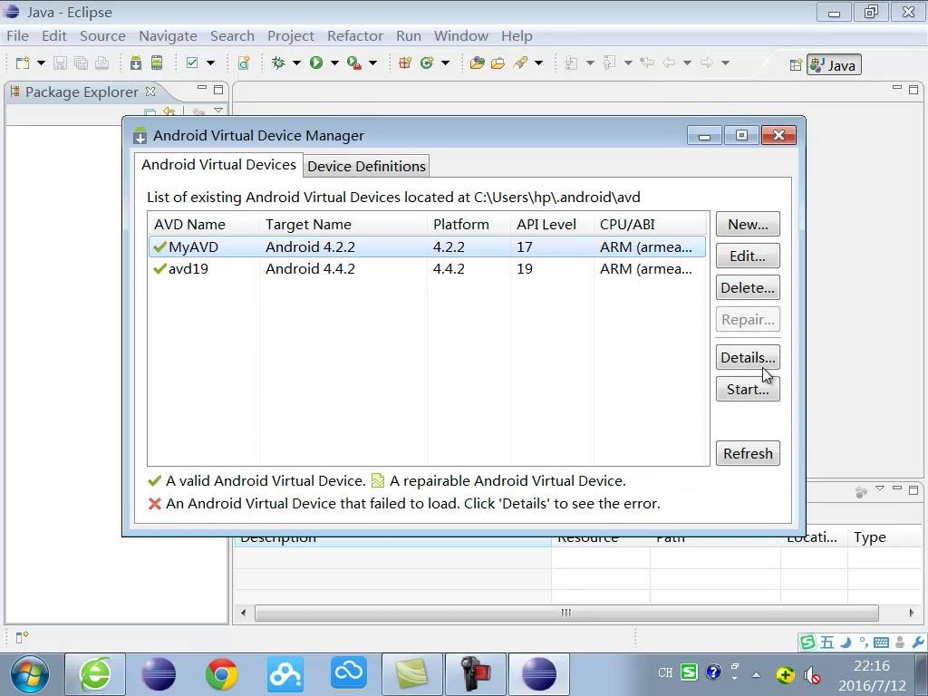Click the Type column header in bottom panel

(x=884, y=537)
